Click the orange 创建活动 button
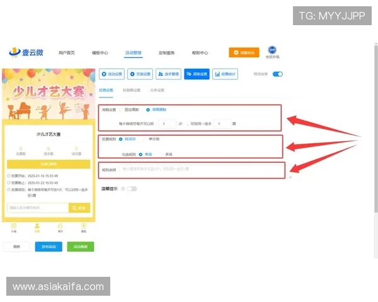 244,52
